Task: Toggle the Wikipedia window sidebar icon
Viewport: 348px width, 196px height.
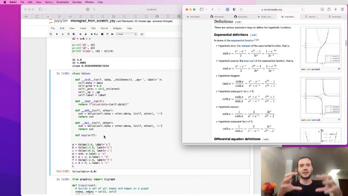Action: click(x=201, y=9)
